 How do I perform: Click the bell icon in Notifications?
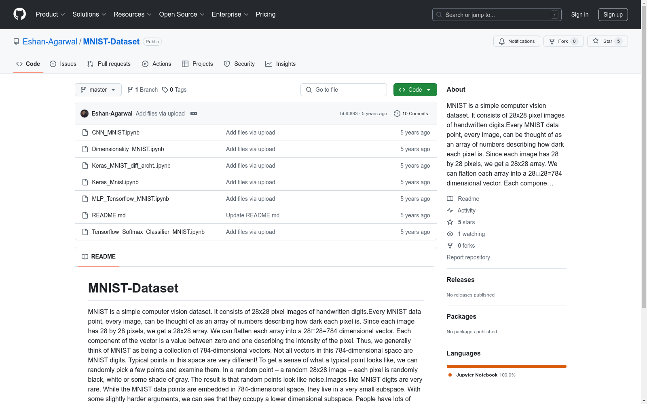[x=502, y=41]
